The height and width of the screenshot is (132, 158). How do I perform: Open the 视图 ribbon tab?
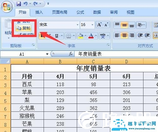tap(131, 12)
